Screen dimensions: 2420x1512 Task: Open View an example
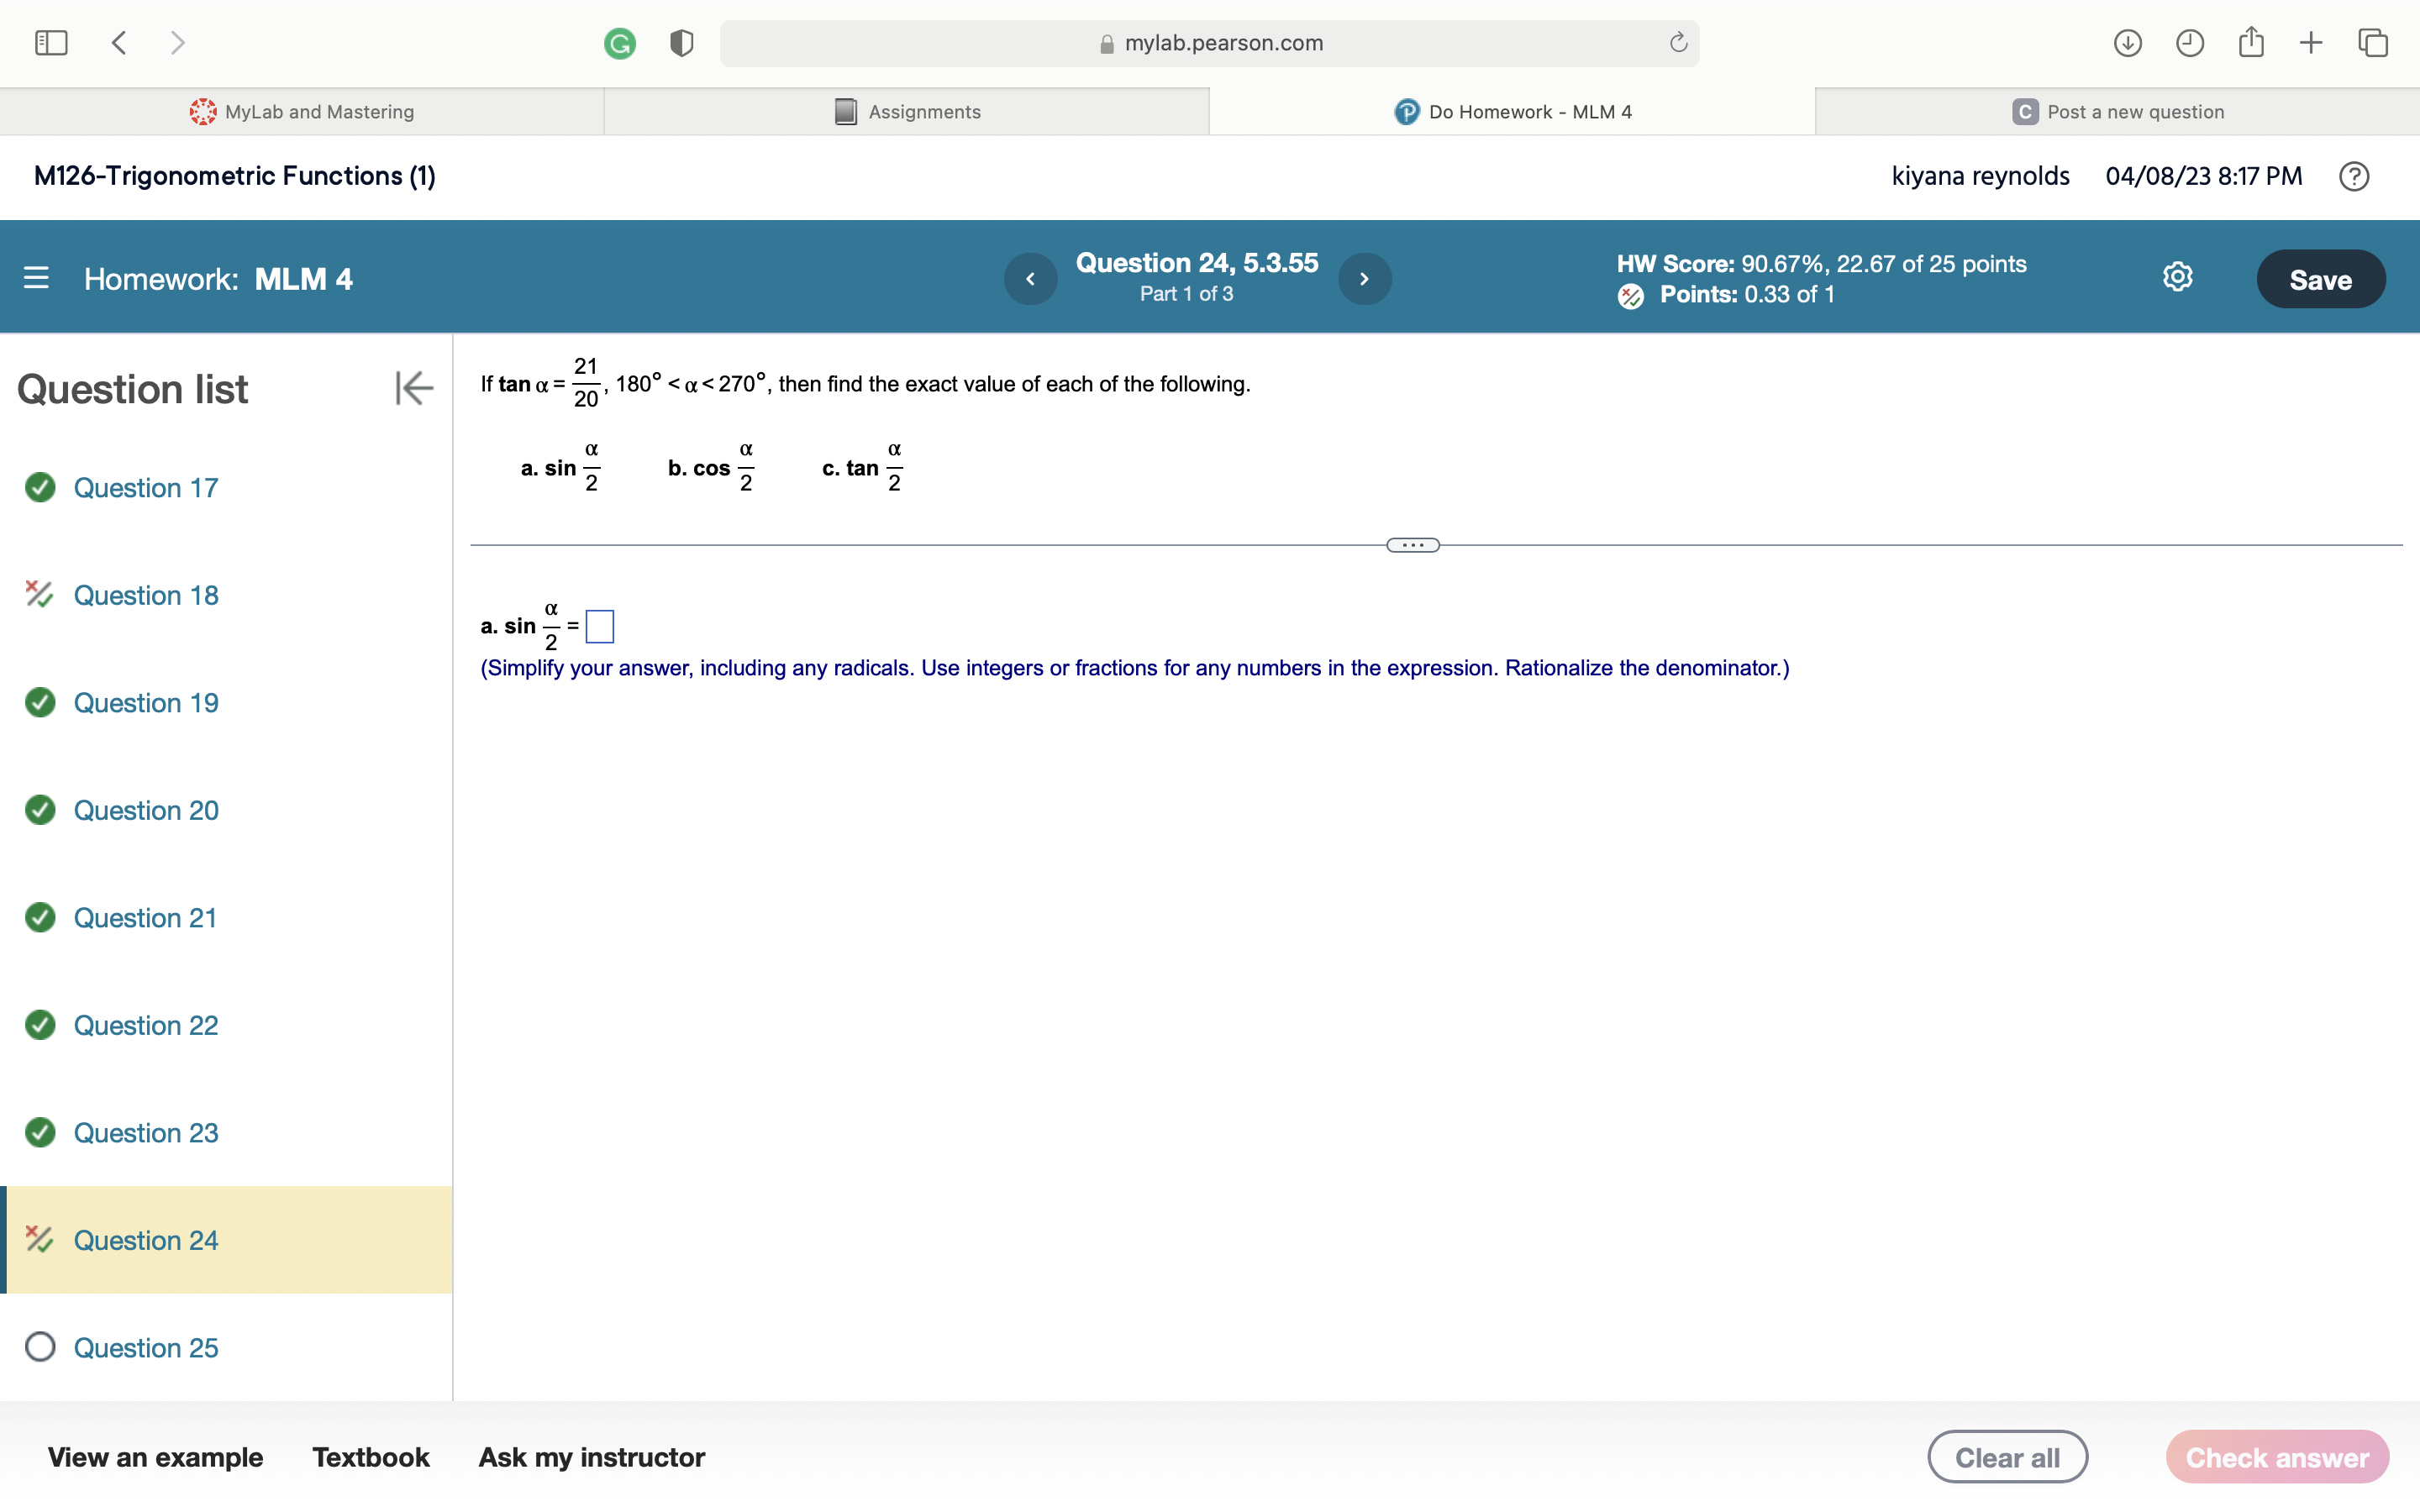point(156,1457)
